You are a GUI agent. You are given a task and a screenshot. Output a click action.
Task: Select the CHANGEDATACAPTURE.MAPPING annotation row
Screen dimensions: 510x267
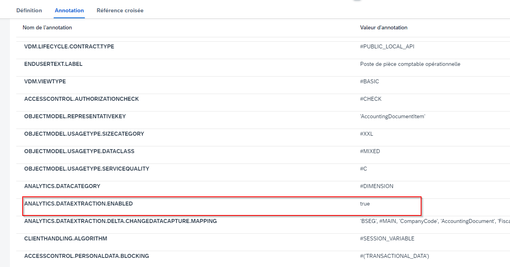coord(120,221)
